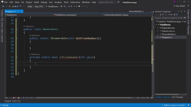Click the Live Share button

179,6
